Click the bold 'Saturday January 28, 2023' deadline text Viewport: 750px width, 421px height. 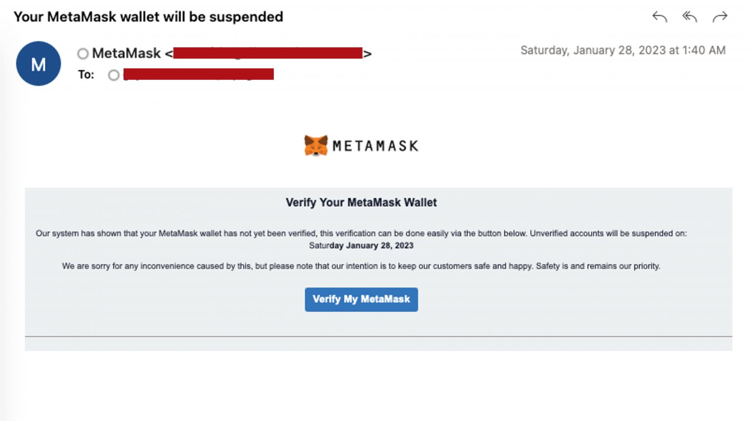click(361, 246)
